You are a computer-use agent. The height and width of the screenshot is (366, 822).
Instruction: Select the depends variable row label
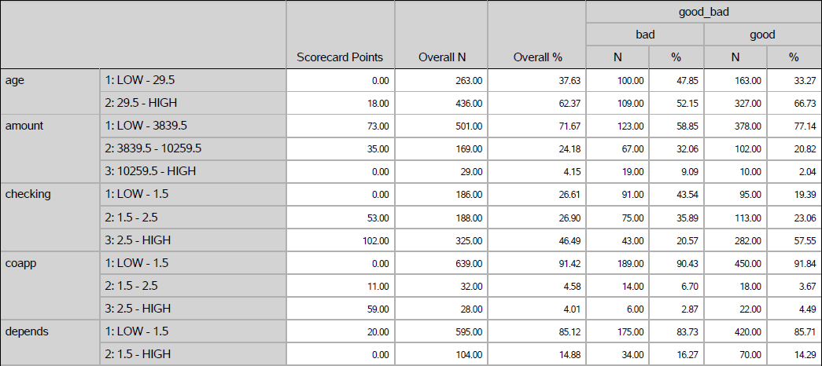[27, 331]
